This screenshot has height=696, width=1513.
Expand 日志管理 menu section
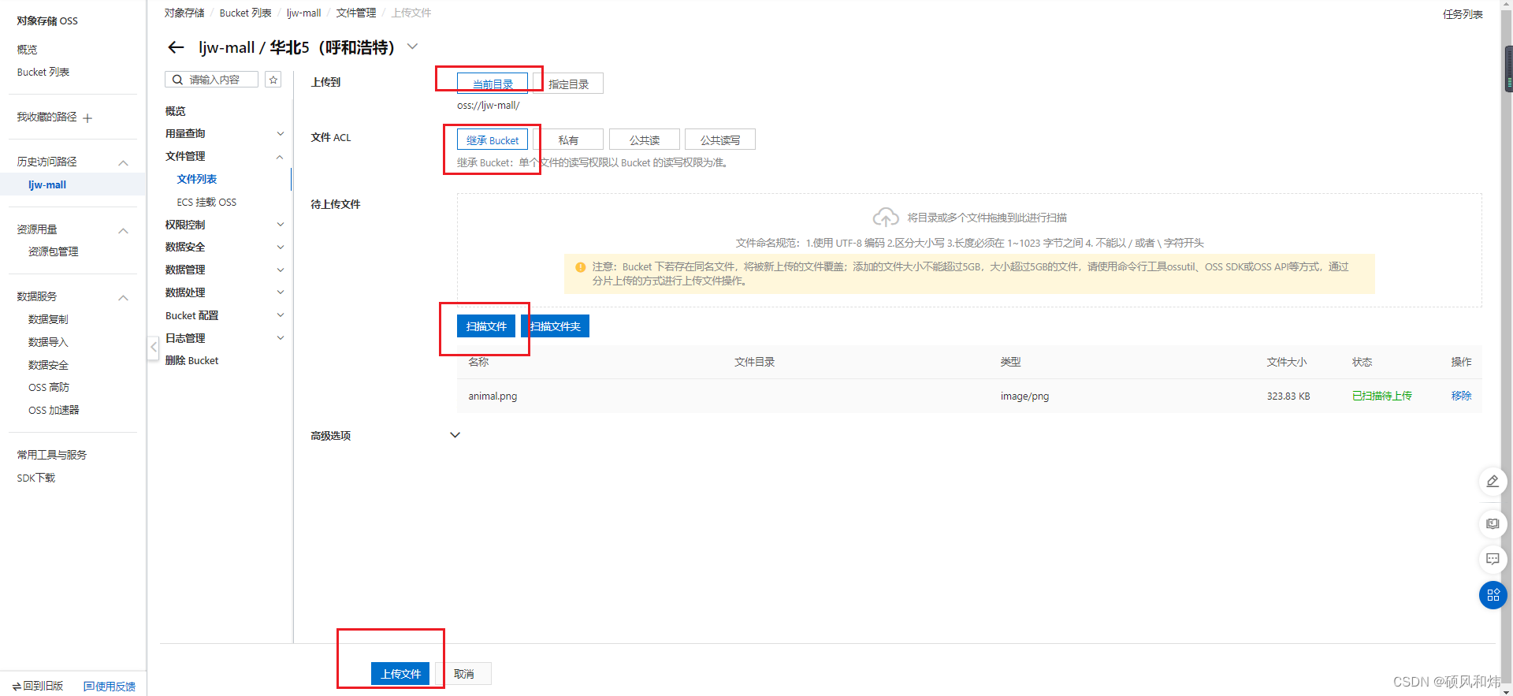point(280,338)
